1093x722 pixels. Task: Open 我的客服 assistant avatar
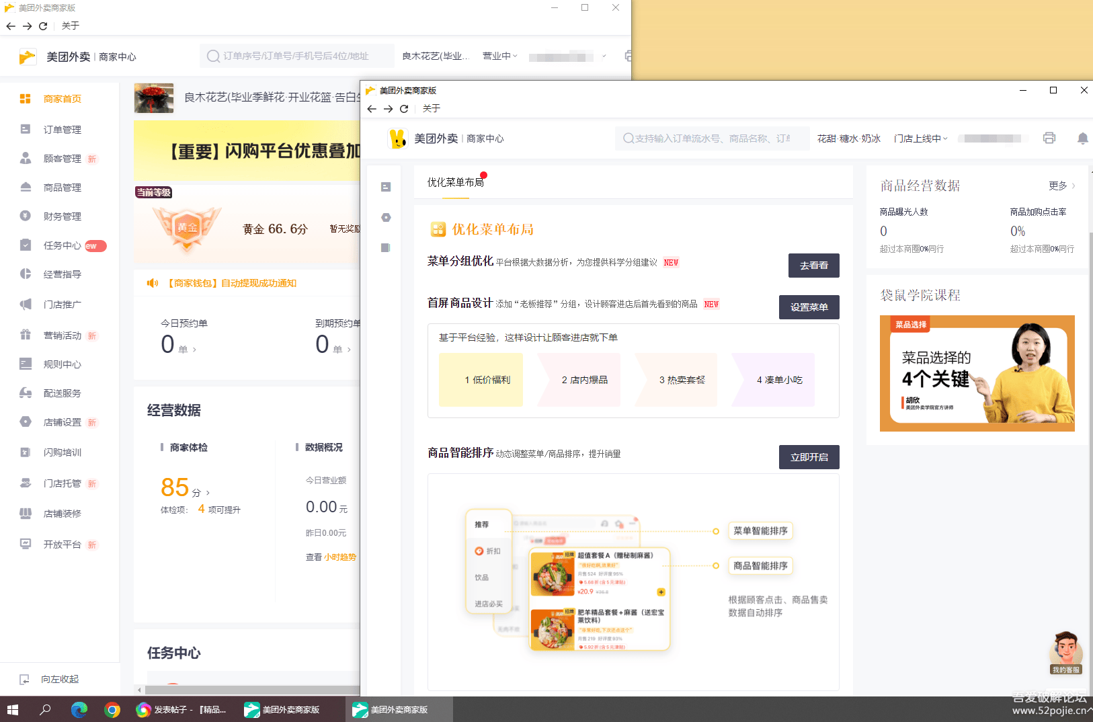[x=1065, y=652]
